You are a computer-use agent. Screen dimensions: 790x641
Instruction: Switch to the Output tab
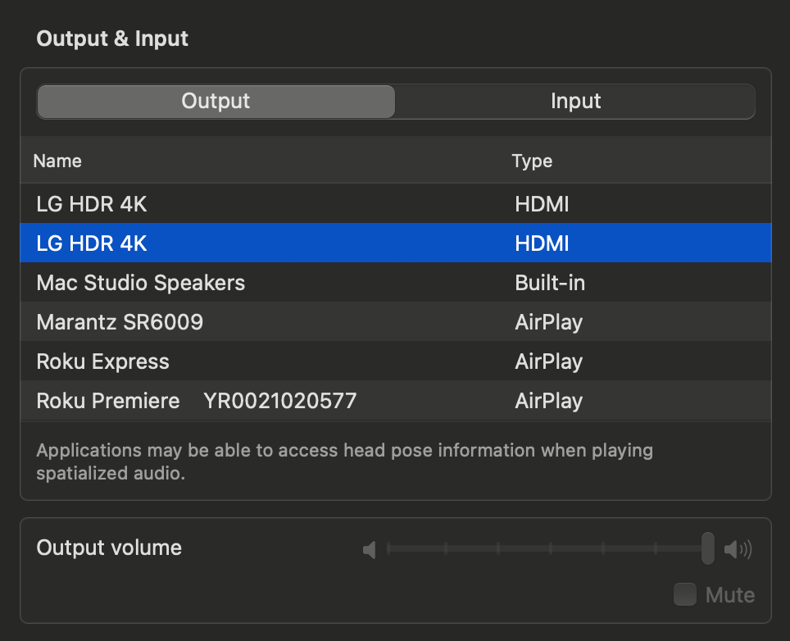[x=216, y=102]
